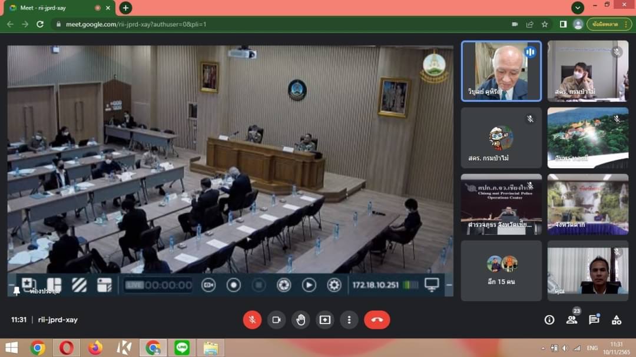This screenshot has height=357, width=636.
Task: Leave the call with red hang-up button
Action: coord(377,320)
